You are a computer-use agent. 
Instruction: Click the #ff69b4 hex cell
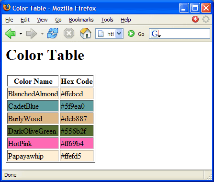point(77,143)
